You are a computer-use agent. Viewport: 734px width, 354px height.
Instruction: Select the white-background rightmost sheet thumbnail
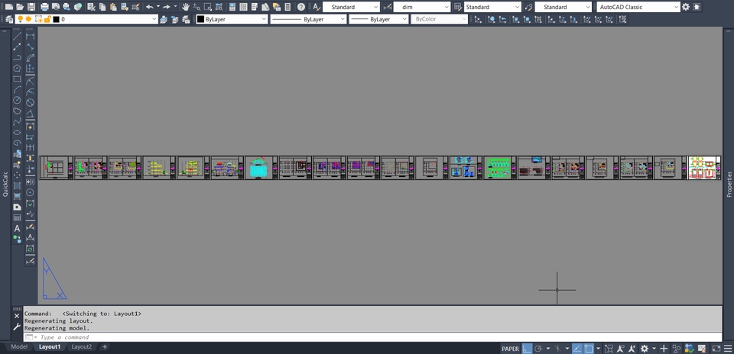[704, 168]
